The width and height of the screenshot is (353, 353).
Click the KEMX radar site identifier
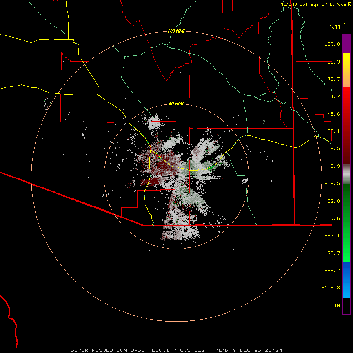(x=223, y=350)
